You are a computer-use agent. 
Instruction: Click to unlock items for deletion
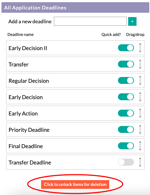click(75, 184)
